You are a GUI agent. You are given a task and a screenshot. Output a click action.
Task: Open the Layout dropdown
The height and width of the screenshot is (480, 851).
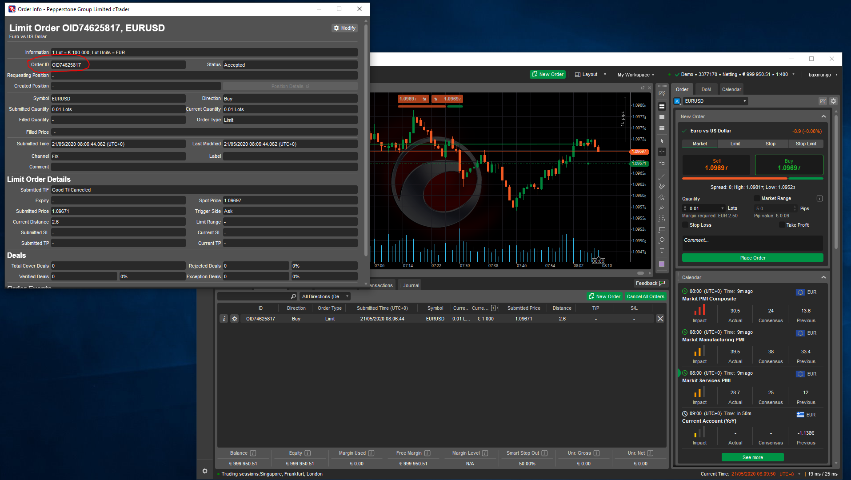[x=591, y=75]
